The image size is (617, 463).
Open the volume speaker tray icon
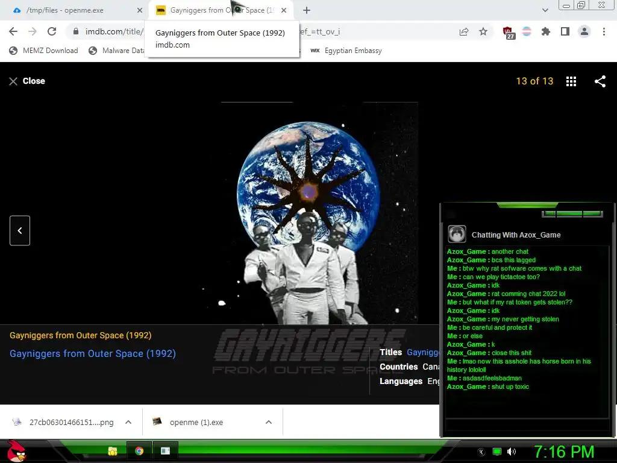(x=512, y=452)
